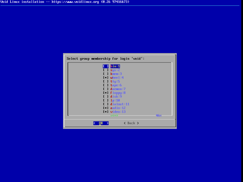The height and width of the screenshot is (182, 243).
Task: Remove void from the video:13 group
Action: tap(106, 111)
